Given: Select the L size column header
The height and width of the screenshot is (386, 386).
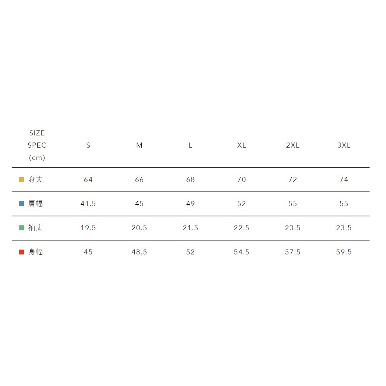Looking at the screenshot, I should (x=190, y=146).
